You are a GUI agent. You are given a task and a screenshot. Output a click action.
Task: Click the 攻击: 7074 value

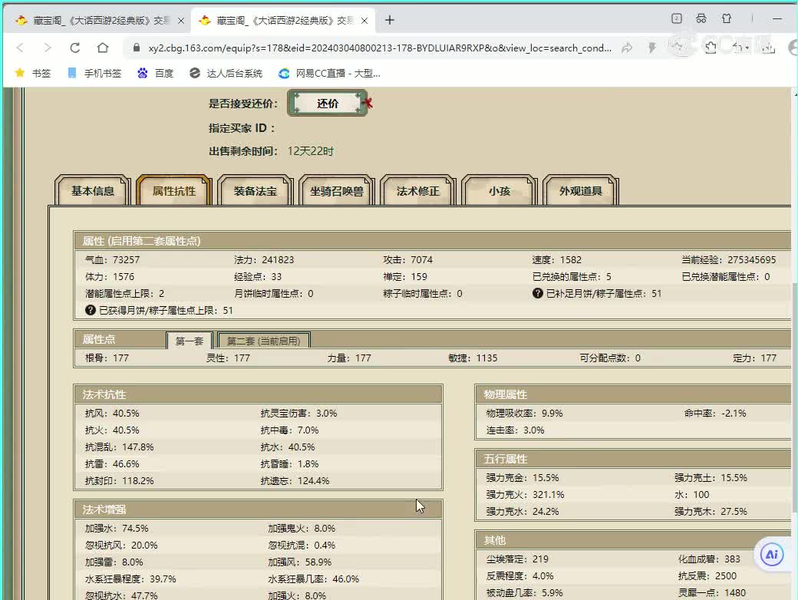(x=408, y=259)
